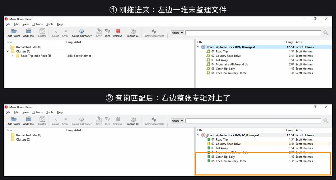Expand Road Trip Indie Rock (6) cluster
The height and width of the screenshot is (180, 336).
click(12, 56)
